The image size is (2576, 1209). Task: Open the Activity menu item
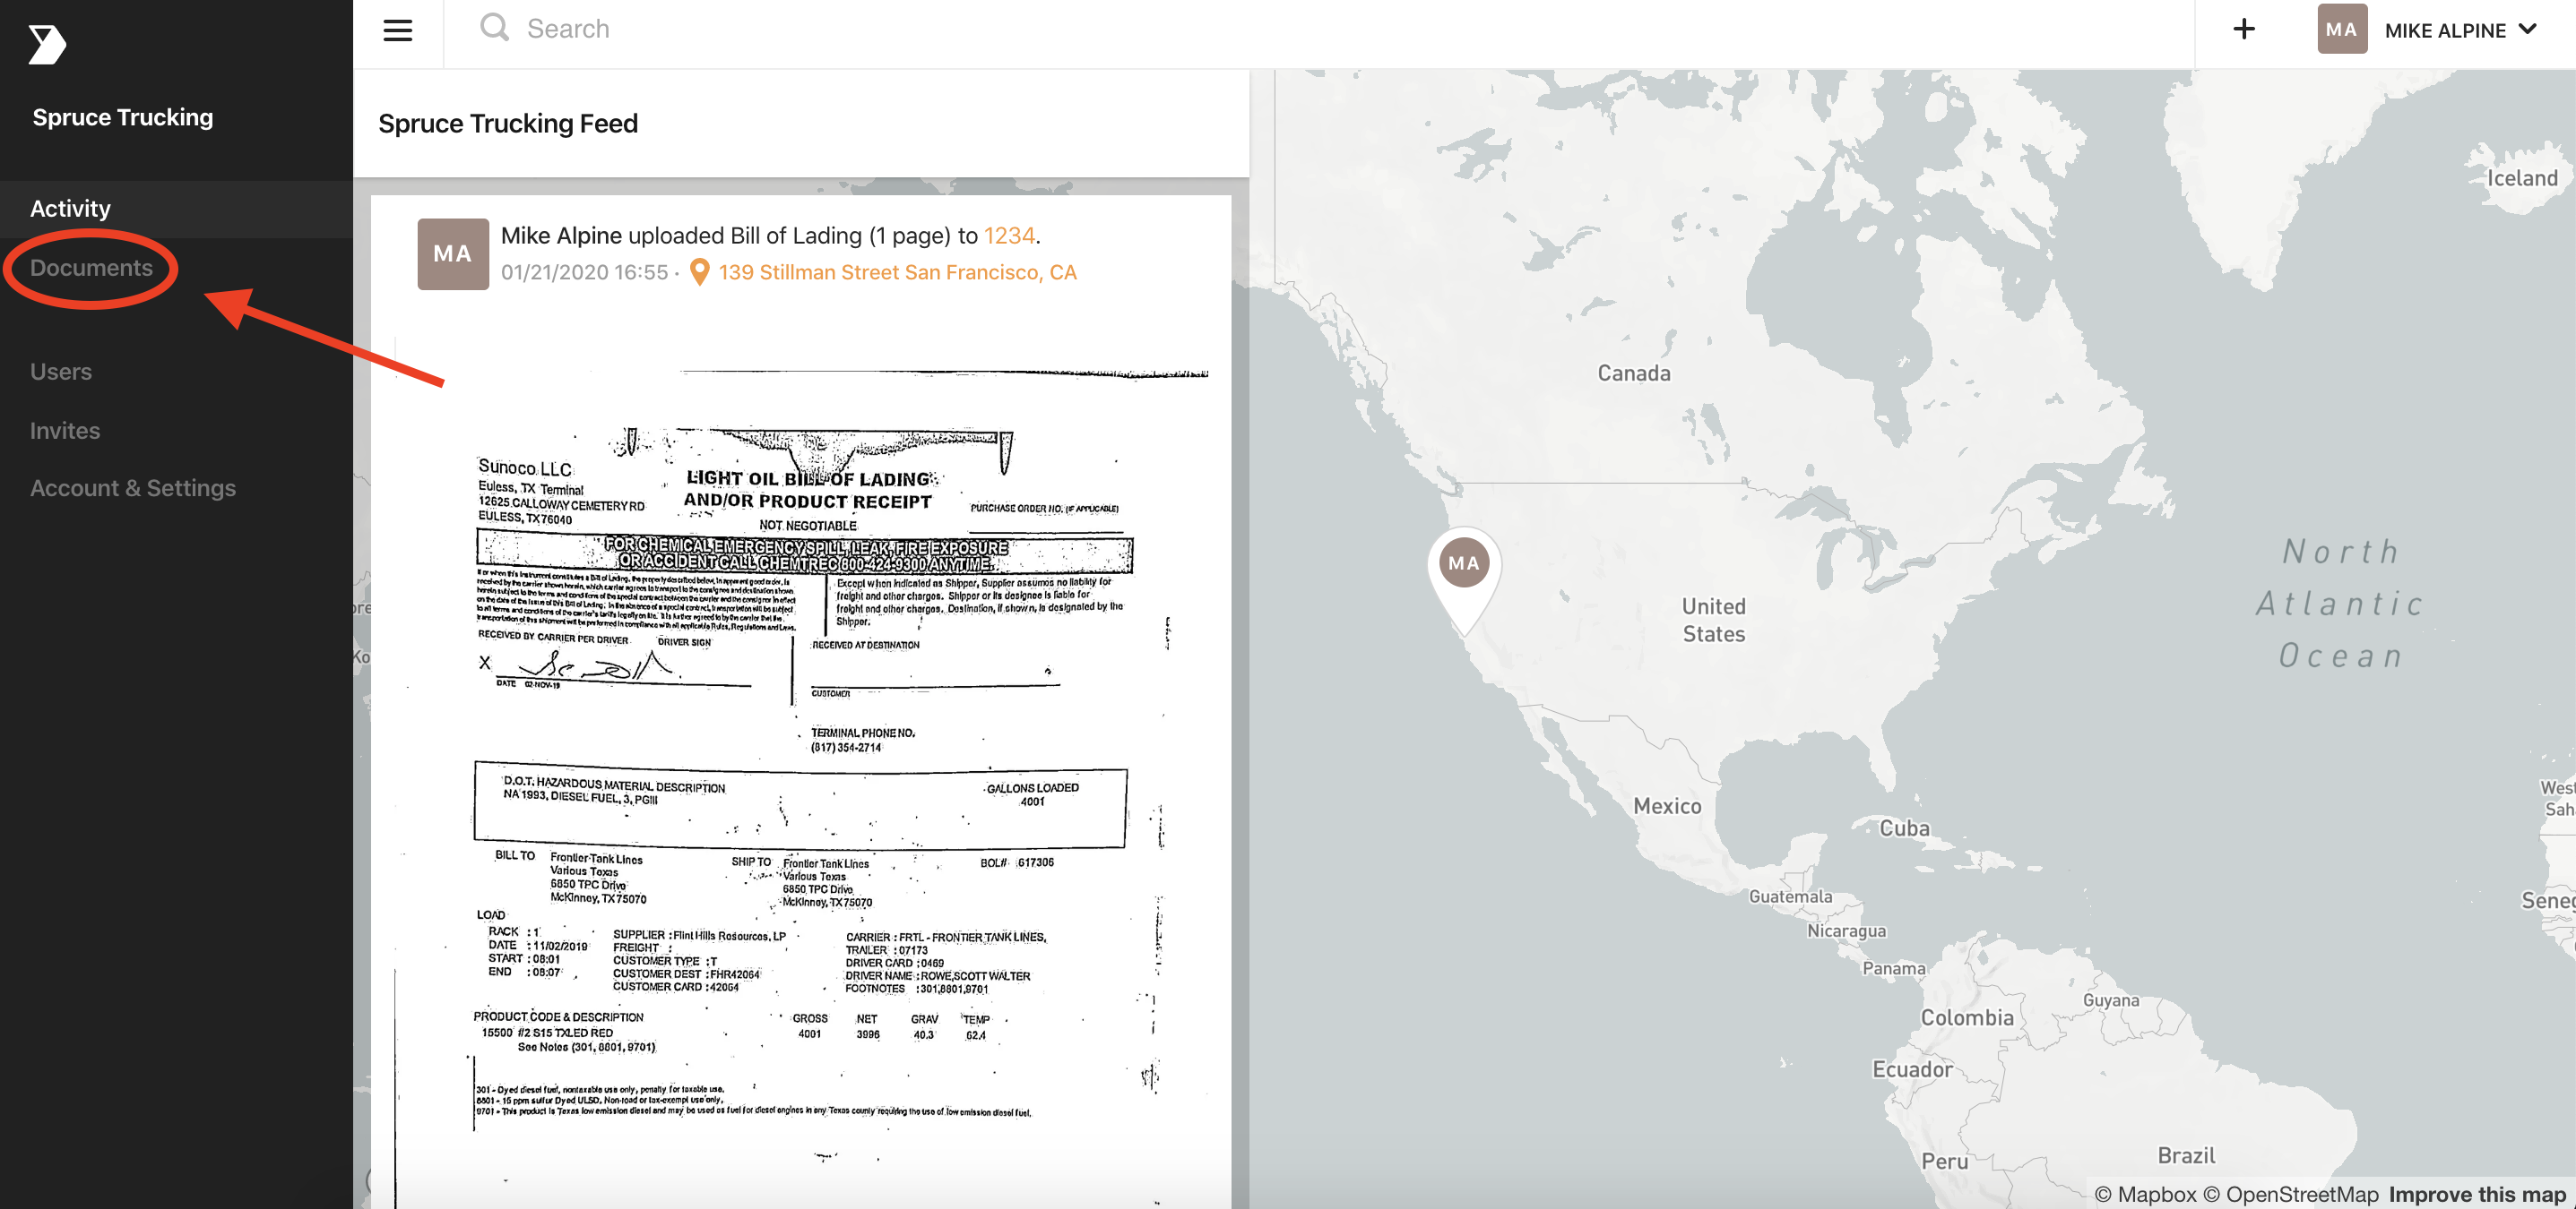(176, 209)
